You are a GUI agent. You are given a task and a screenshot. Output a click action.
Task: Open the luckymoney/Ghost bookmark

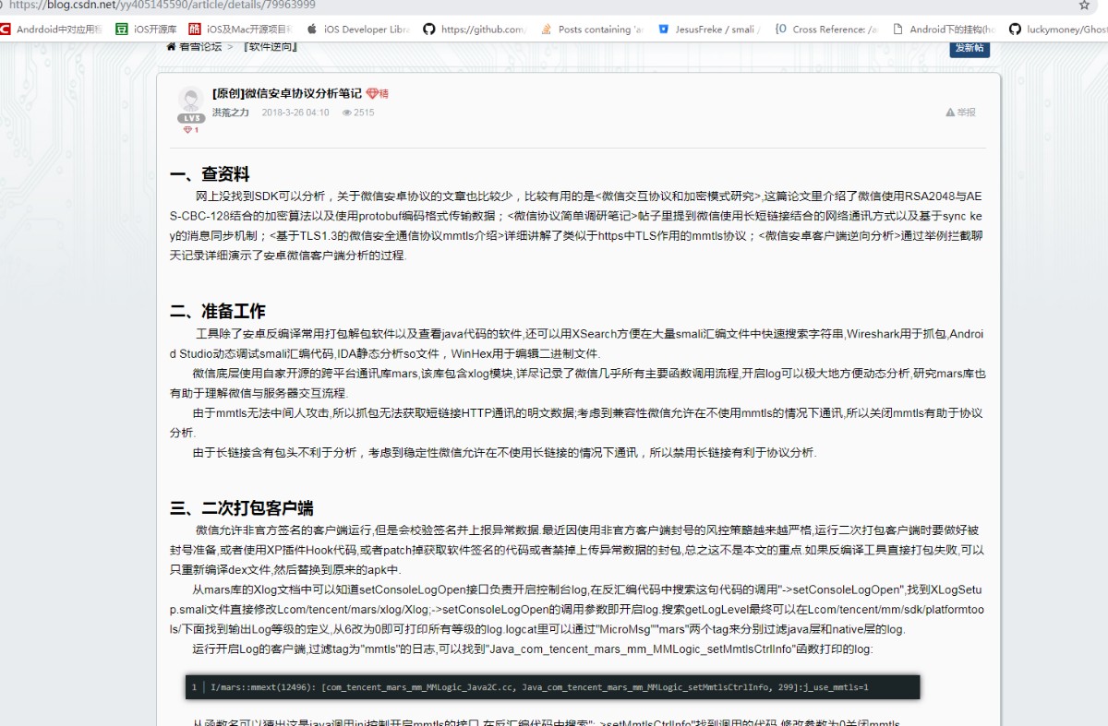click(x=1058, y=30)
